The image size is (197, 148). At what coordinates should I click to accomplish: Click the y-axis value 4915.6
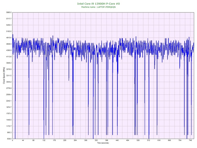(x=9, y=38)
